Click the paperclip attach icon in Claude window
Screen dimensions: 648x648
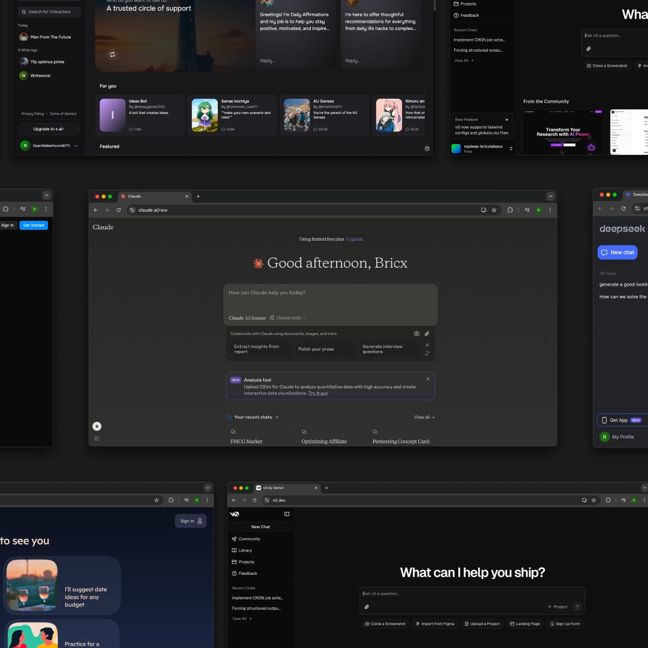427,334
